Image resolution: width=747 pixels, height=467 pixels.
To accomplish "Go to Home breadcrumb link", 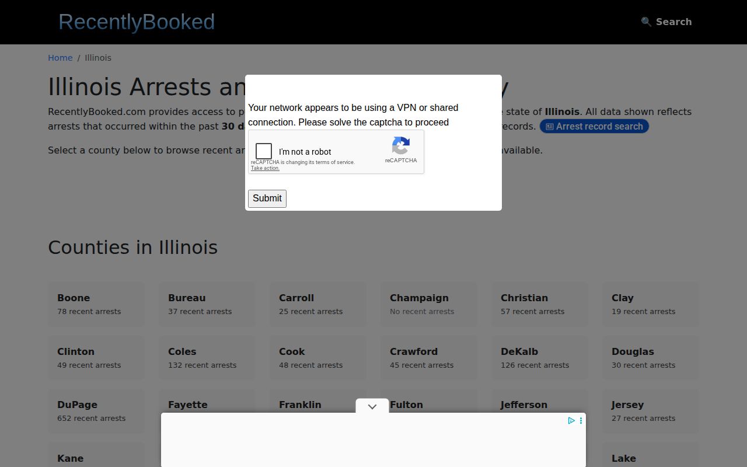I will point(60,58).
